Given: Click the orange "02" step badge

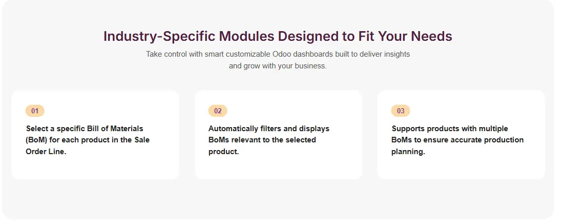Looking at the screenshot, I should [x=218, y=111].
